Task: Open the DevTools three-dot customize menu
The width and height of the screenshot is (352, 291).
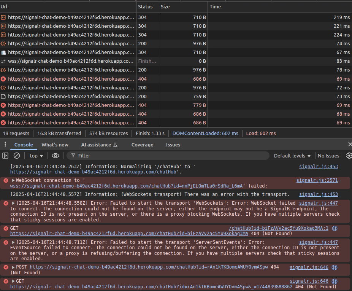Action: (x=5, y=145)
